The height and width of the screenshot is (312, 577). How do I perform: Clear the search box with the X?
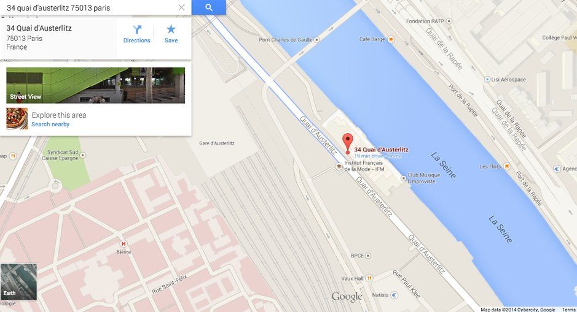(x=181, y=7)
